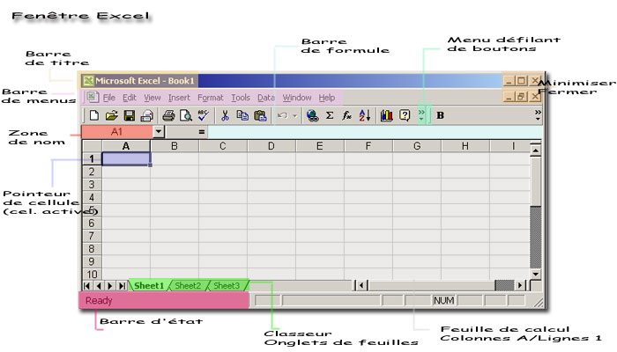This screenshot has width=617, height=352.
Task: Click the AutoSum sigma icon
Action: coord(330,115)
